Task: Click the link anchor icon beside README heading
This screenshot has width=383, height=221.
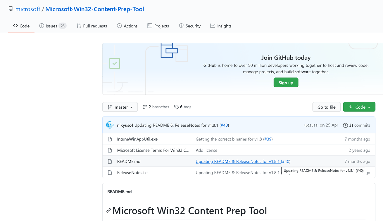Action: click(108, 210)
